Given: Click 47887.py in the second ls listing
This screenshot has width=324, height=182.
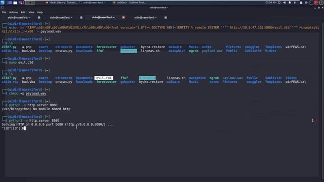Looking at the screenshot, I should point(9,78).
